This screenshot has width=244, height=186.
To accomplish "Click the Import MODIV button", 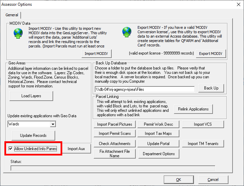I will pos(96,54).
